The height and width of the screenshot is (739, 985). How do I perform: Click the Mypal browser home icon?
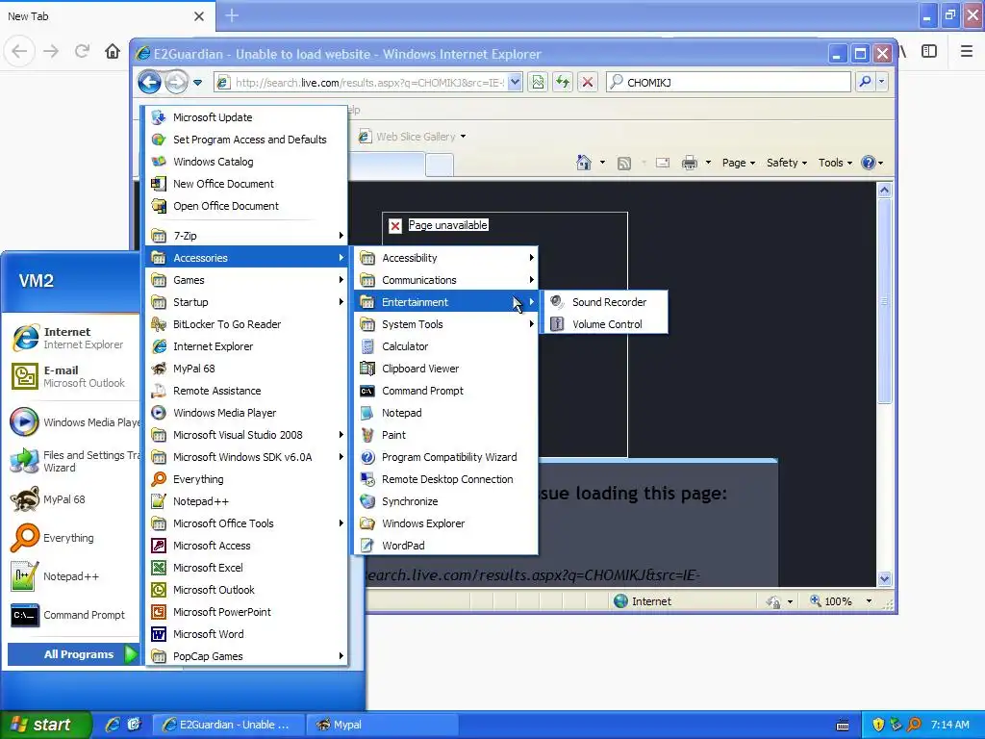(x=113, y=52)
